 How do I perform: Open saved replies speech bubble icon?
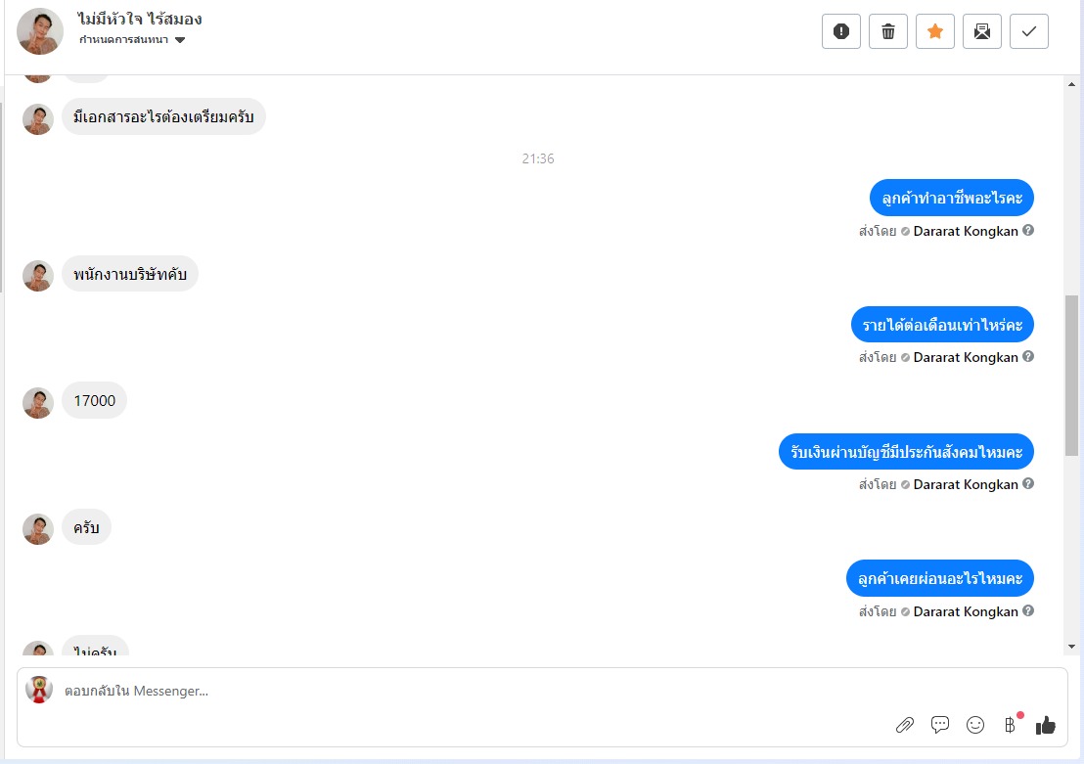[940, 725]
